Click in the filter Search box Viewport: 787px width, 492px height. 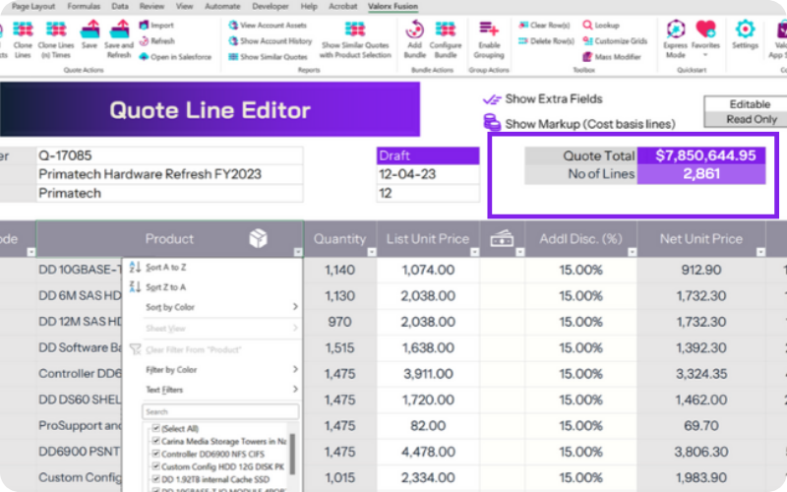220,411
